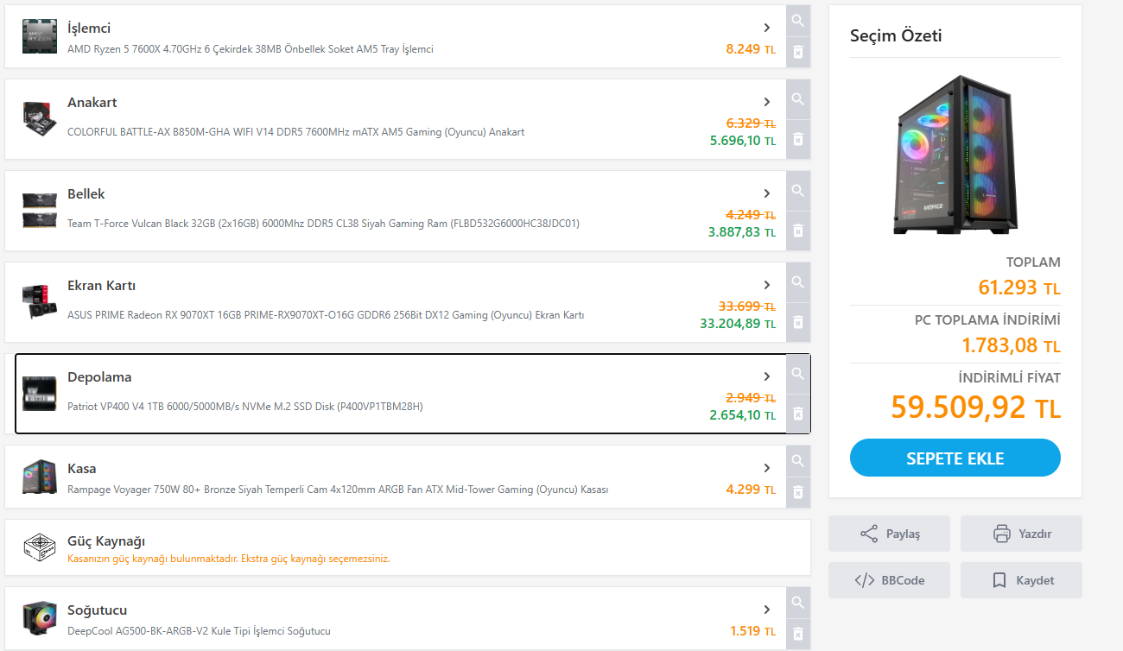Click the Ekran Kartı heading
This screenshot has height=651, width=1123.
(102, 286)
